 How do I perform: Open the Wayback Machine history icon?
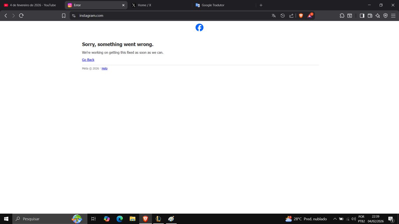tap(283, 16)
